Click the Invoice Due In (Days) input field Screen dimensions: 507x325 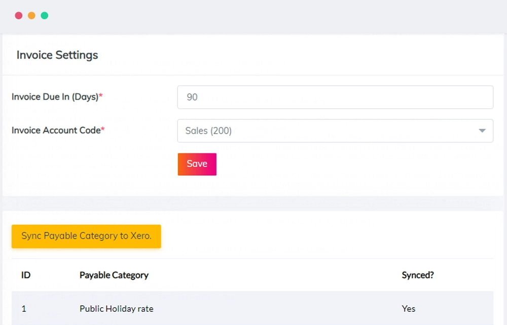point(335,97)
